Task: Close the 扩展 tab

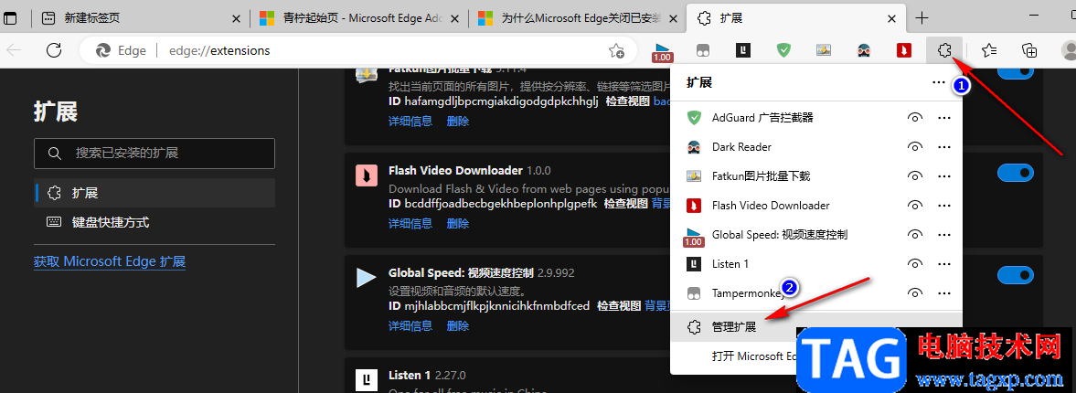Action: coord(891,18)
